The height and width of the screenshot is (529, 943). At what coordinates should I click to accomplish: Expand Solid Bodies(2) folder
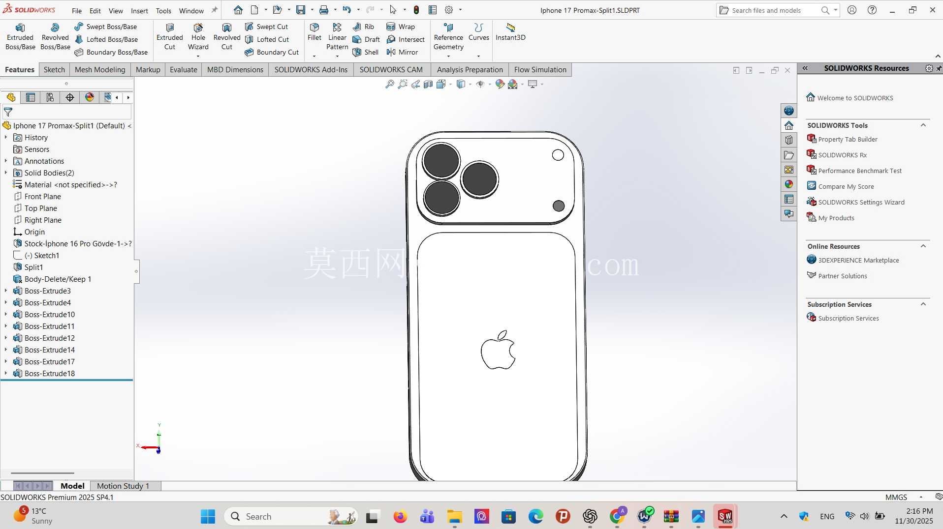click(6, 173)
